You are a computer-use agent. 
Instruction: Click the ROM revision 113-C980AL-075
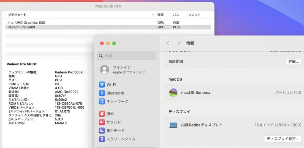[68, 104]
